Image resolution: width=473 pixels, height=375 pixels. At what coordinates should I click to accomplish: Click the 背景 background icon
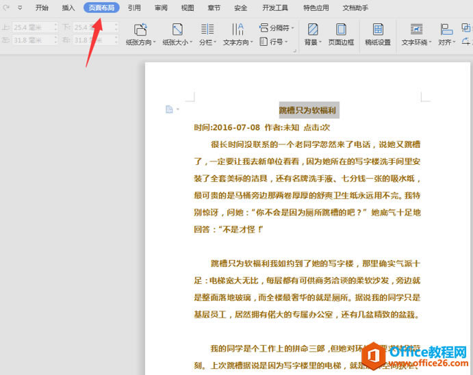click(313, 29)
